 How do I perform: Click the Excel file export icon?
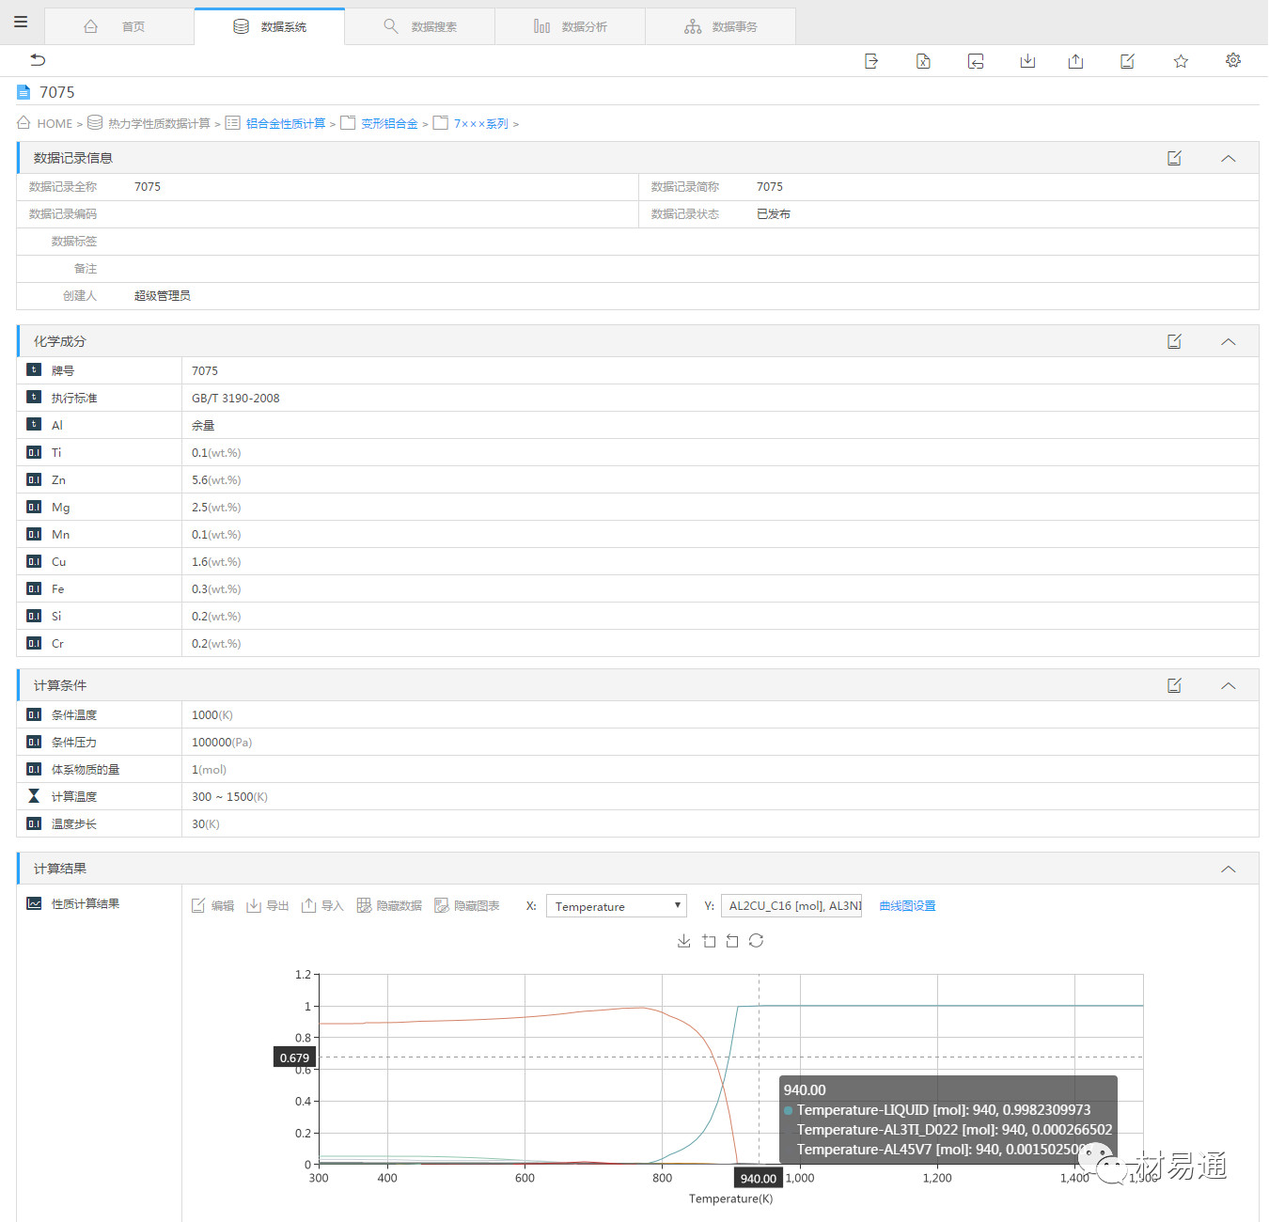point(923,61)
